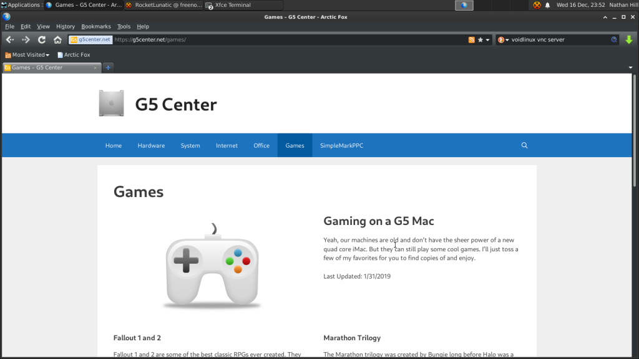
Task: Open the Arctic Fox bookmark
Action: 74,55
